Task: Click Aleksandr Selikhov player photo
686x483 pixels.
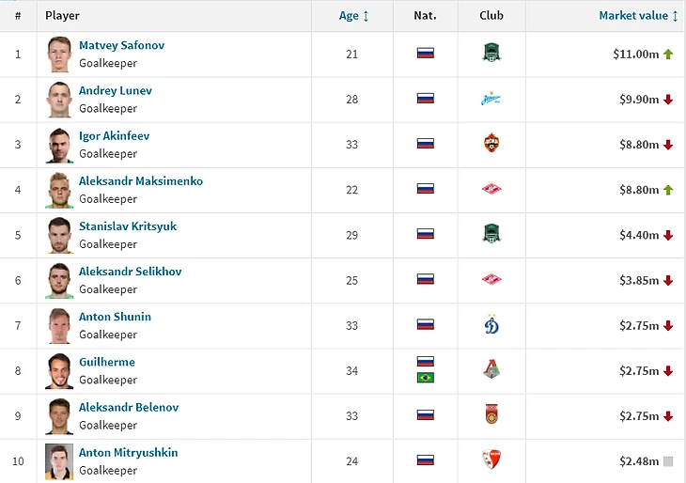Action: click(x=59, y=280)
